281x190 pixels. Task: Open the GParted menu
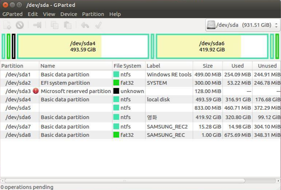coord(13,14)
